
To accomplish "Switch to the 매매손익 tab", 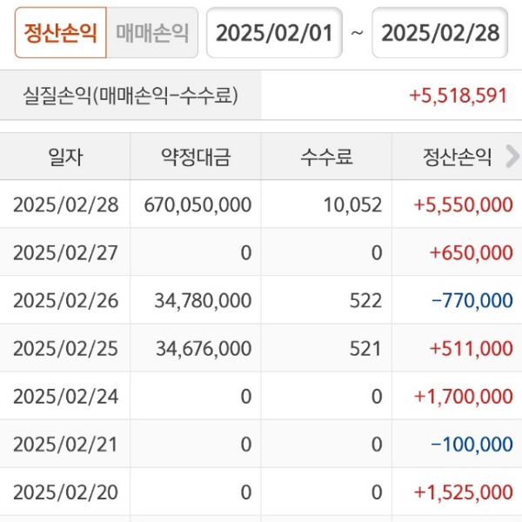I will pos(151,33).
